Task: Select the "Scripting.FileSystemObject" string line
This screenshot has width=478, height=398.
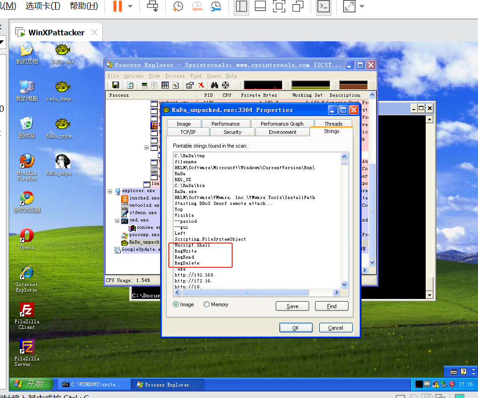Action: click(210, 239)
